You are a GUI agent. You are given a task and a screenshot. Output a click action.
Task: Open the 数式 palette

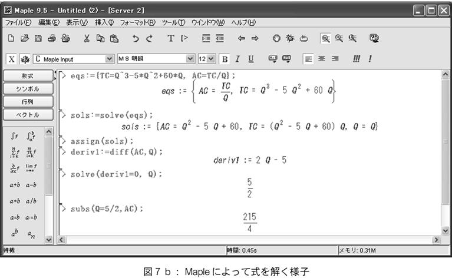tap(28, 76)
